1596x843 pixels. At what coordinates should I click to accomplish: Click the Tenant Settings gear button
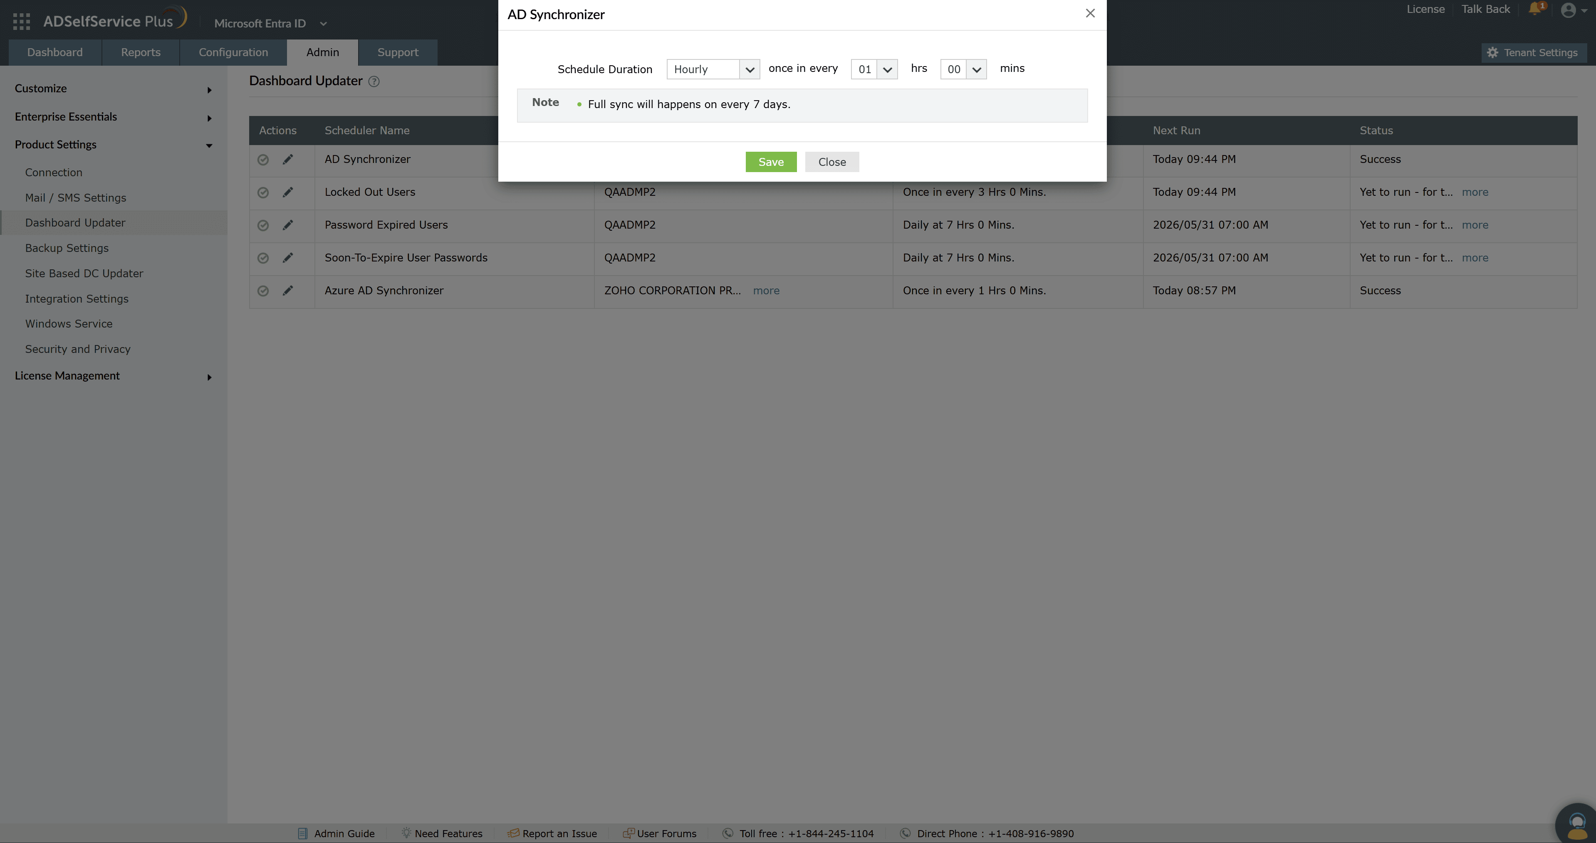[1534, 53]
